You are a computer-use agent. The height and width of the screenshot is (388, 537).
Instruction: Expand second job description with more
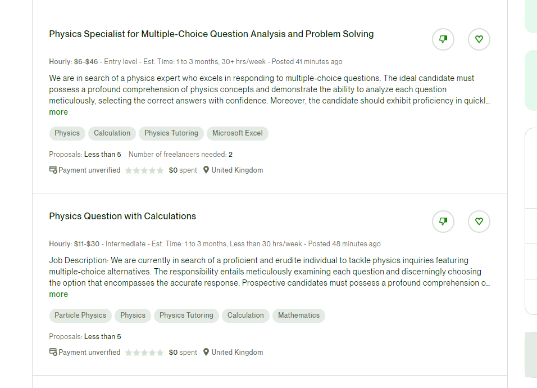(x=58, y=294)
